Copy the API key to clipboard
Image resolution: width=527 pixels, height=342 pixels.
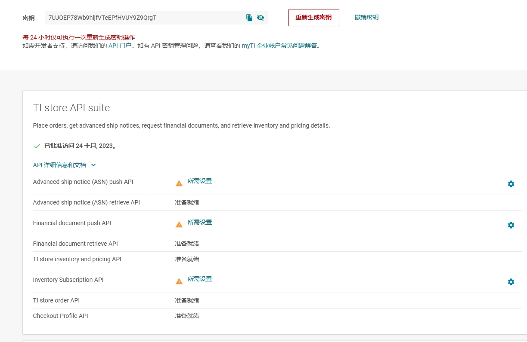[249, 18]
